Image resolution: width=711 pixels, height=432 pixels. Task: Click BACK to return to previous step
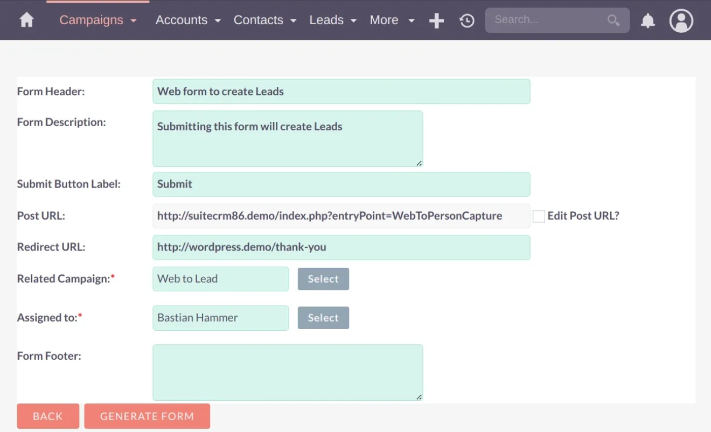tap(48, 416)
